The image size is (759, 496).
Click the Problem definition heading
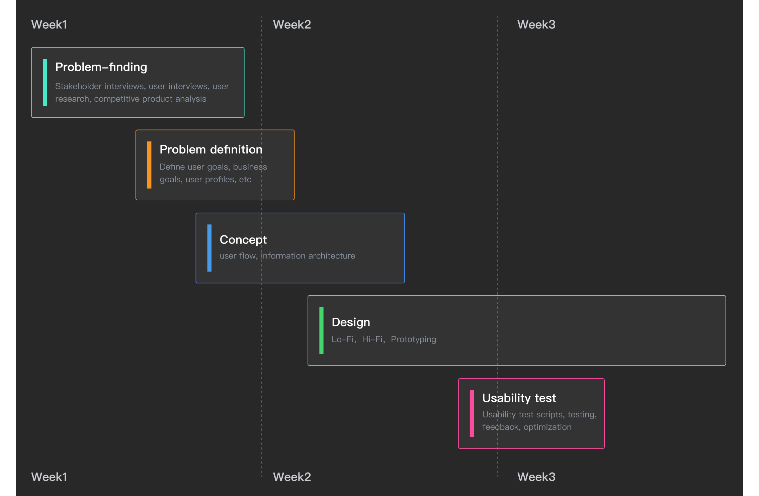pyautogui.click(x=211, y=150)
